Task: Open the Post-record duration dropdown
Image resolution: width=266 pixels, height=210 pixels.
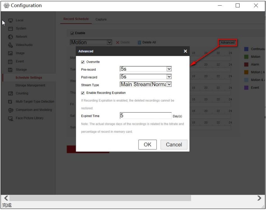Action: (x=169, y=77)
